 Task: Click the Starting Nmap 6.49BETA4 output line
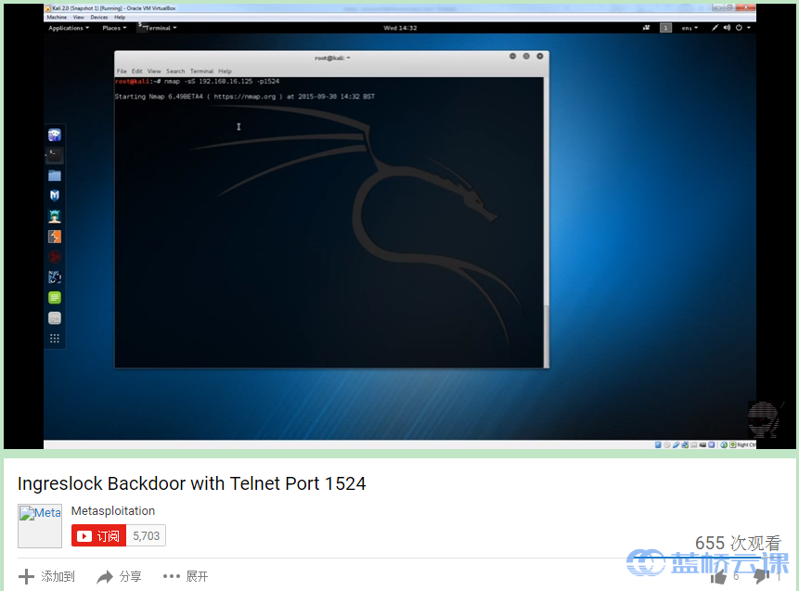click(x=245, y=96)
